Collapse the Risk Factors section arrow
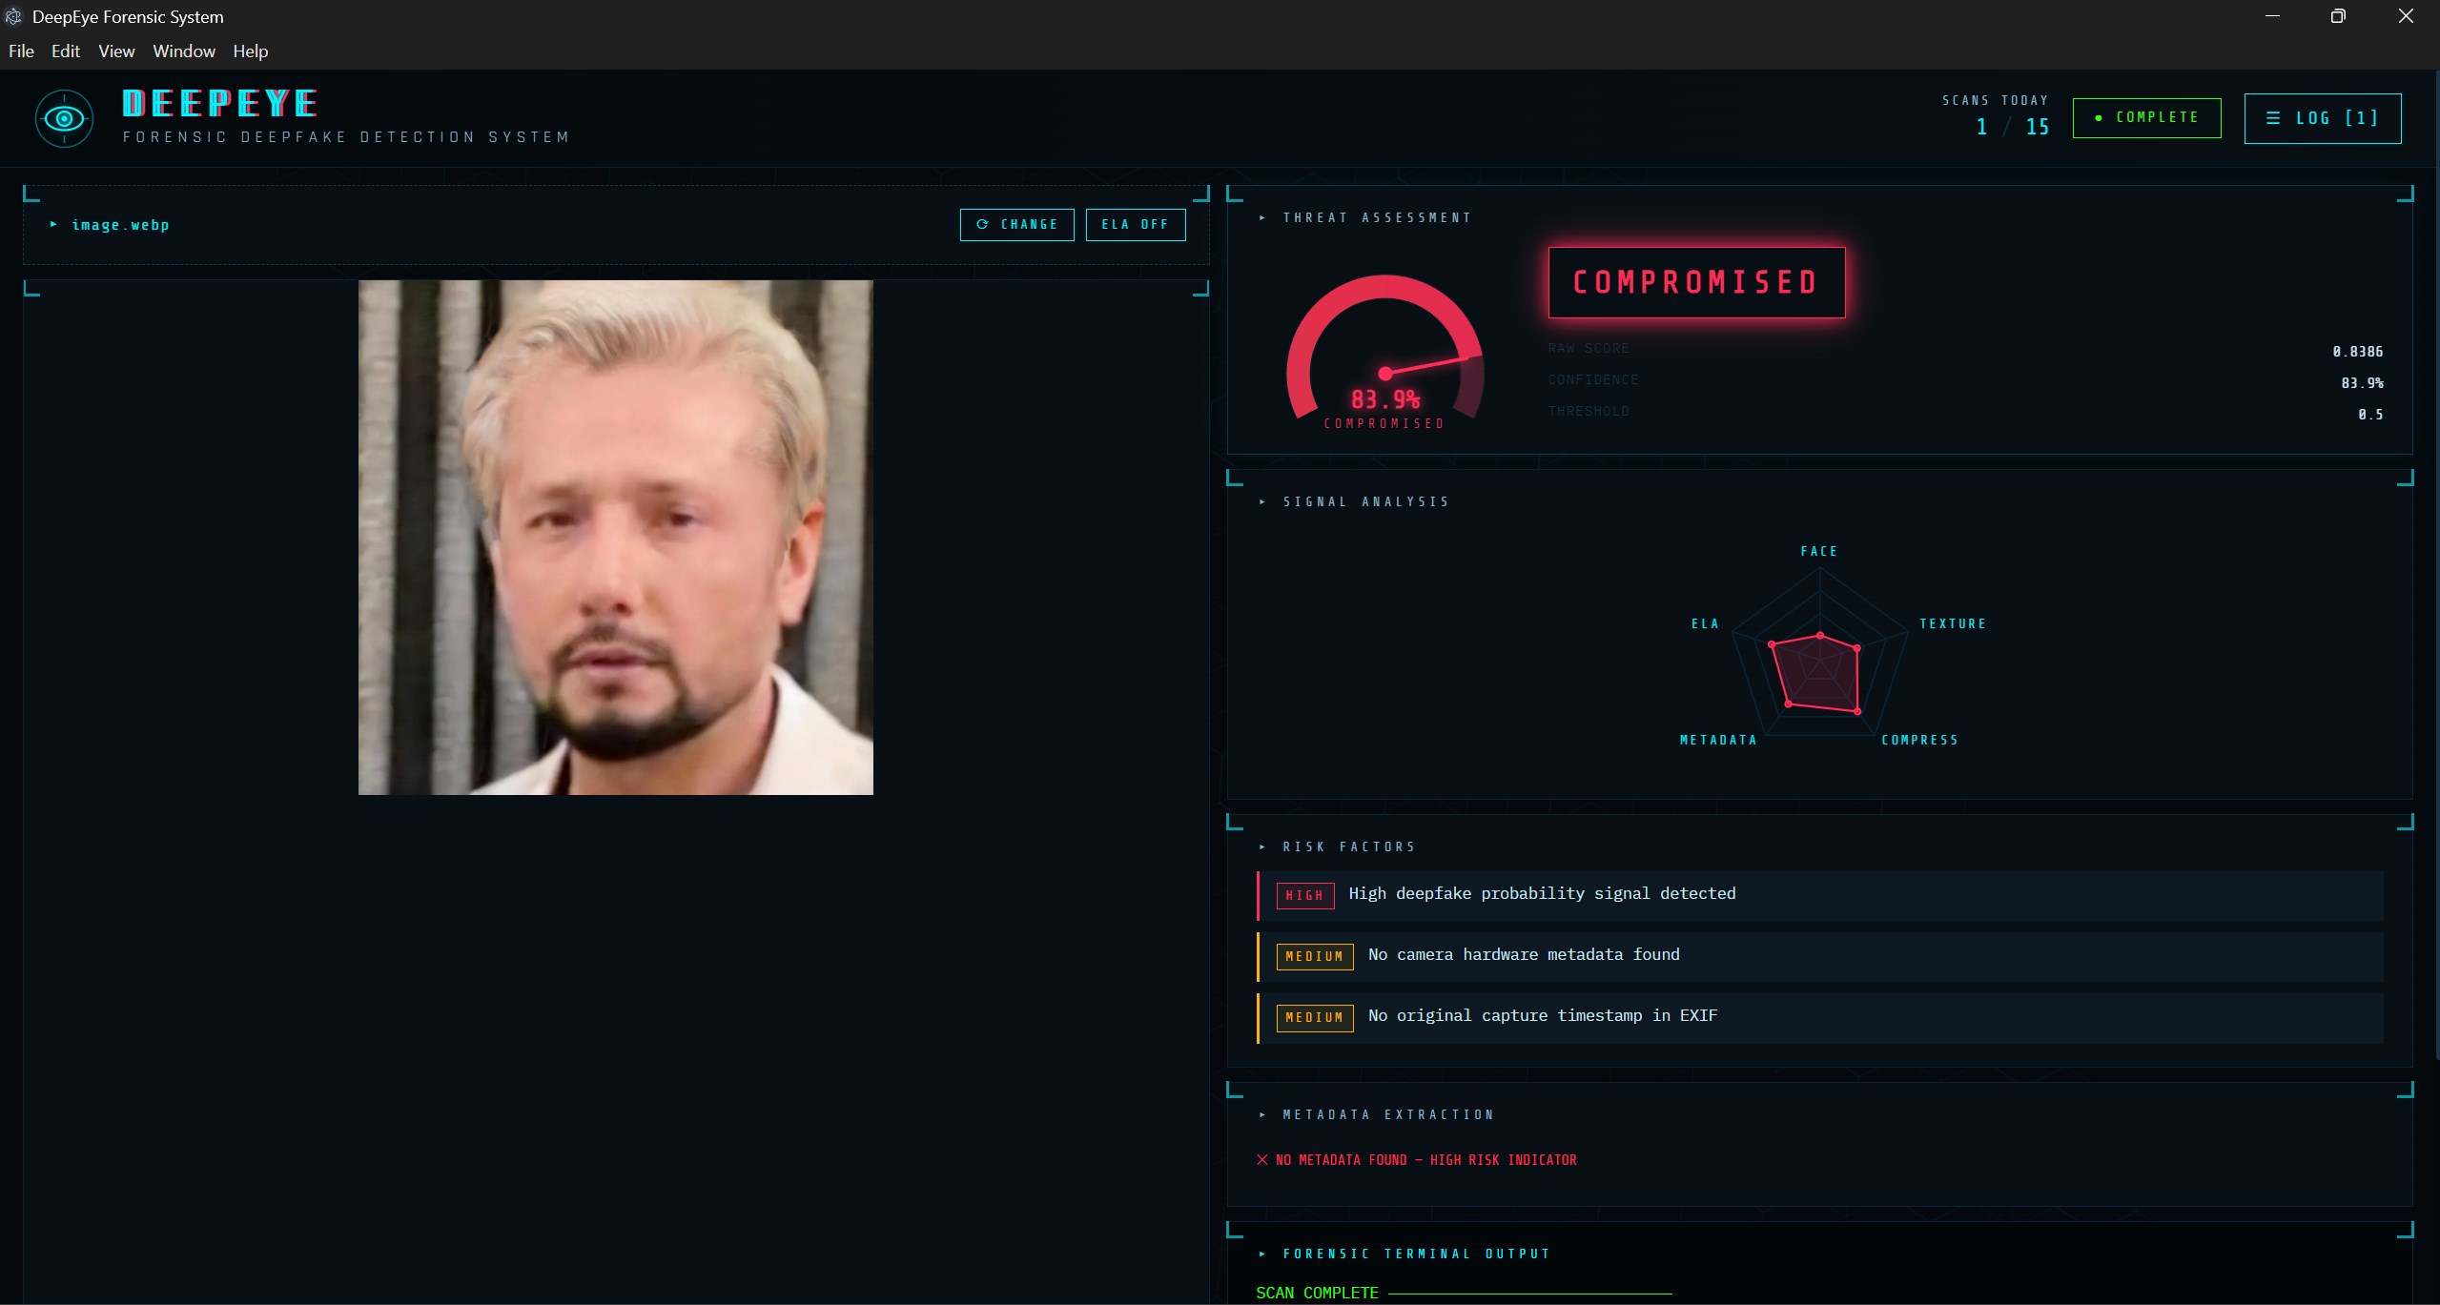The height and width of the screenshot is (1305, 2440). (x=1262, y=847)
